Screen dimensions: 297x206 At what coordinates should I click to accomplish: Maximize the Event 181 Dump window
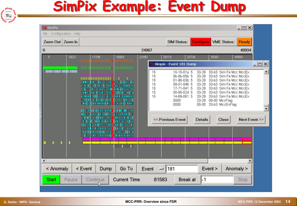(x=260, y=64)
